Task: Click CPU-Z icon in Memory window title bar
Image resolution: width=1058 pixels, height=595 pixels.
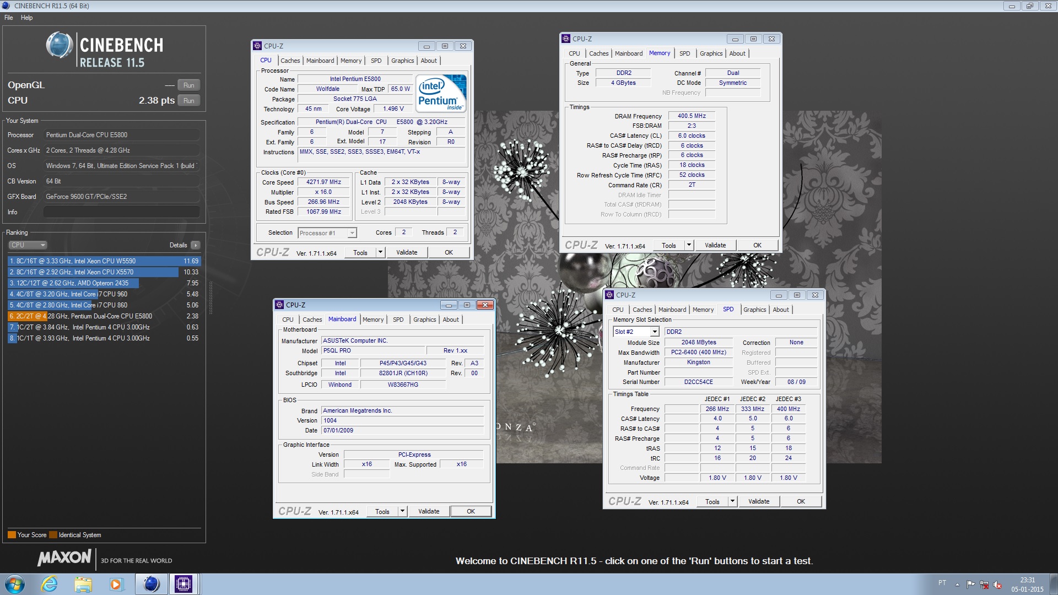Action: [x=566, y=39]
